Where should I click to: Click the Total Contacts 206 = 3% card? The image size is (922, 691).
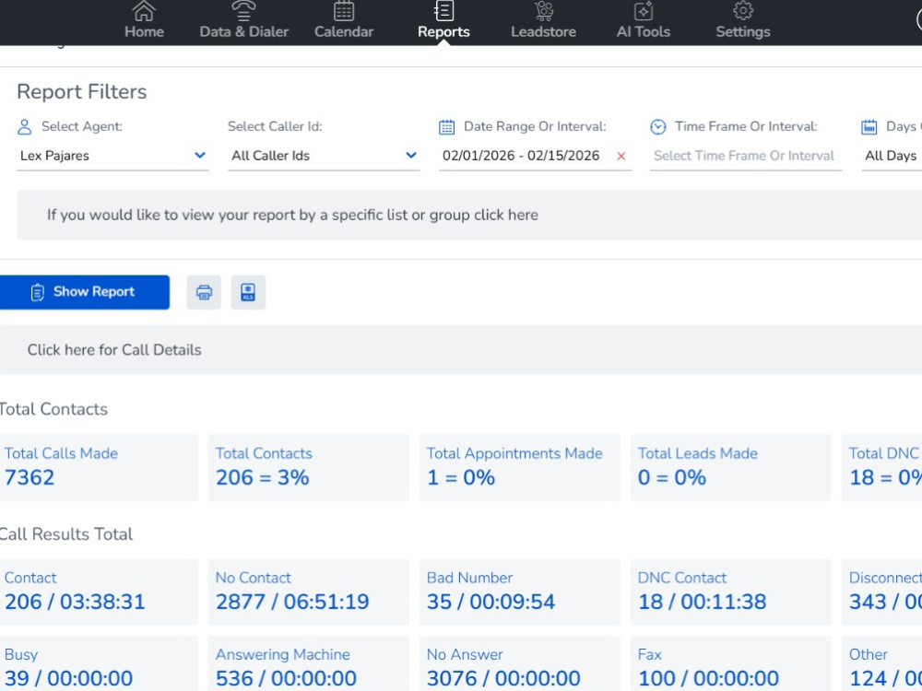[x=309, y=468]
